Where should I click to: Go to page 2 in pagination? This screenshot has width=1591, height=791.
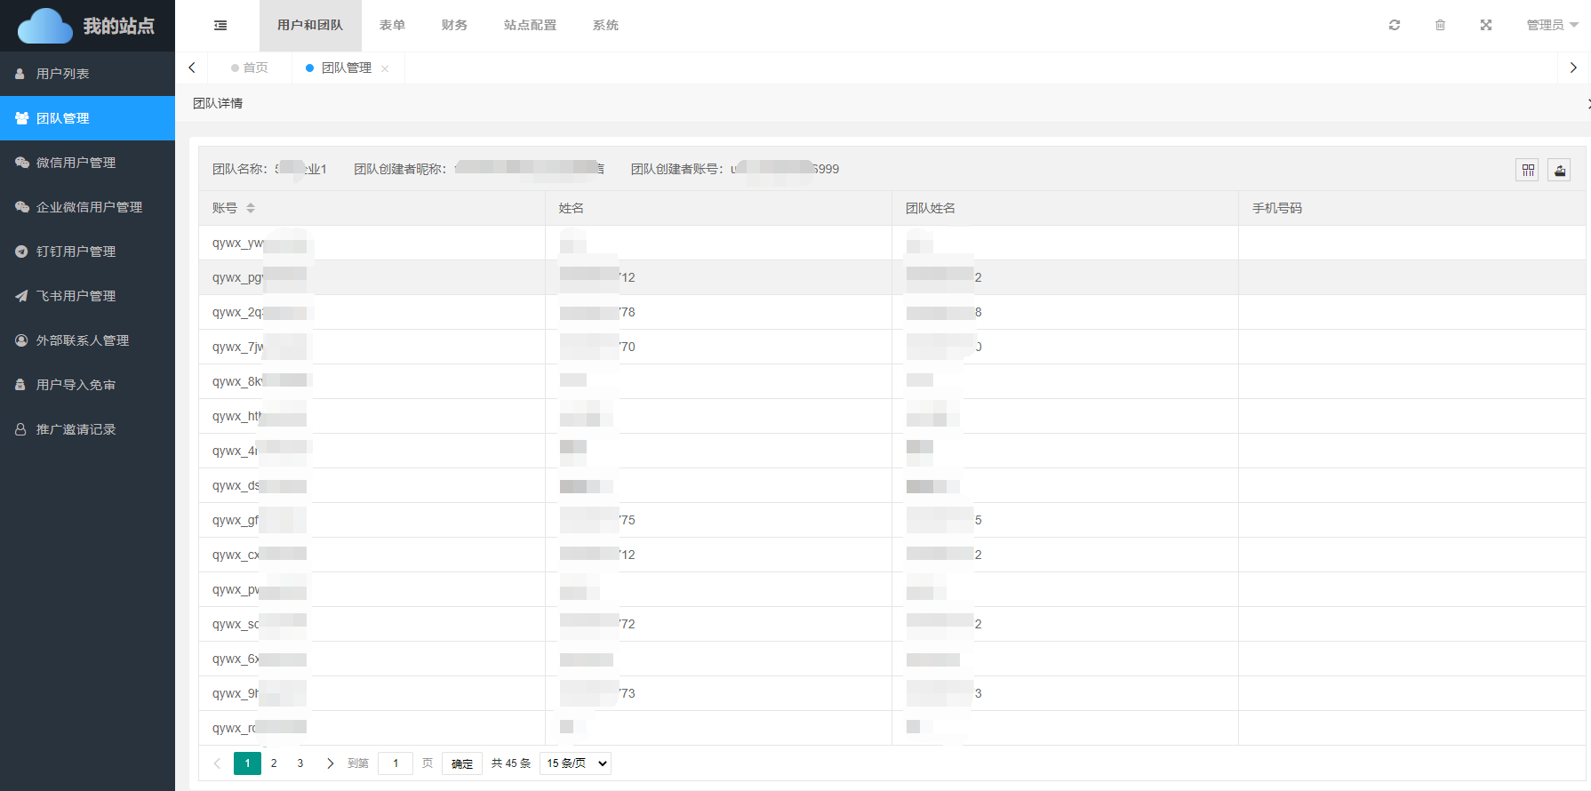(x=274, y=763)
